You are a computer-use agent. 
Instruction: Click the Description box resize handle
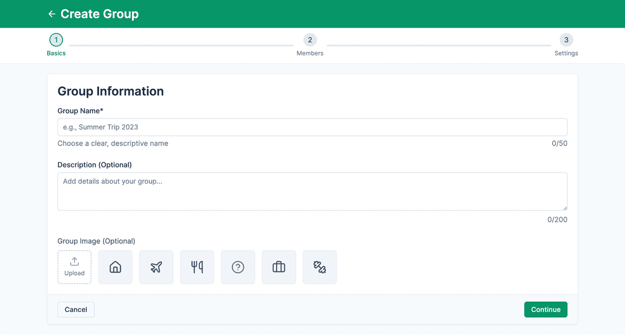(564, 207)
